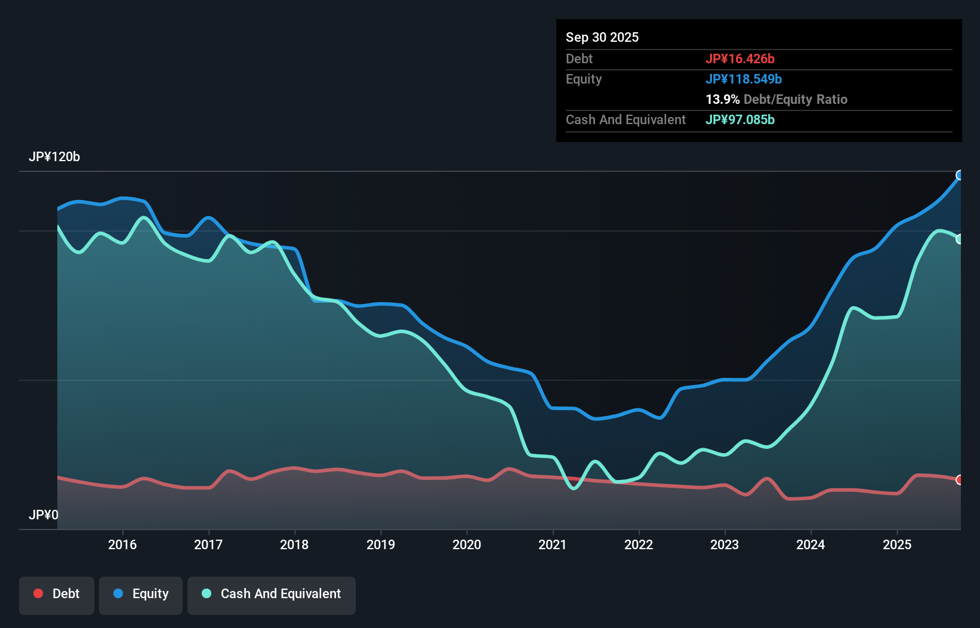This screenshot has height=628, width=980.
Task: Click the JP¥120b y-axis label
Action: (54, 157)
